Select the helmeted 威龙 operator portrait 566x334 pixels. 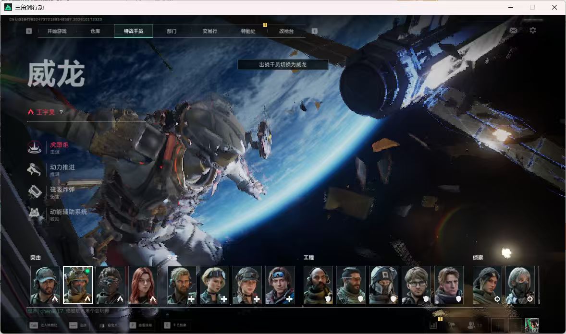tap(78, 285)
